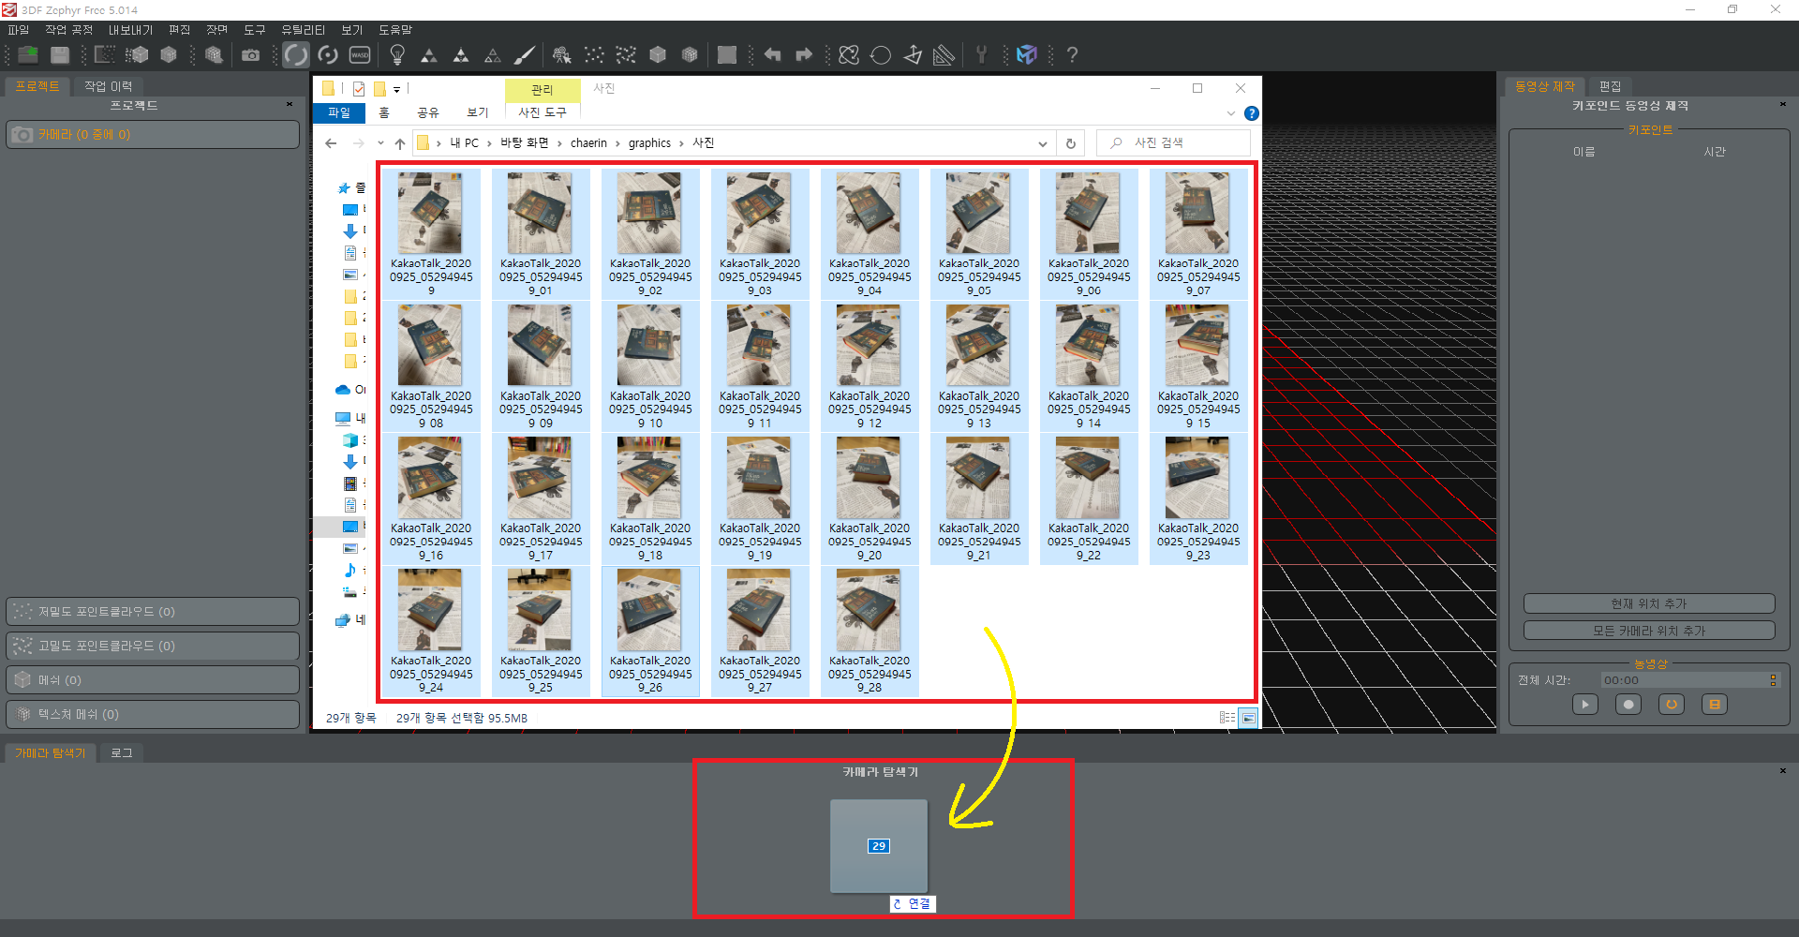
Task: Click Explorer refresh button beside address bar
Action: pos(1071,143)
